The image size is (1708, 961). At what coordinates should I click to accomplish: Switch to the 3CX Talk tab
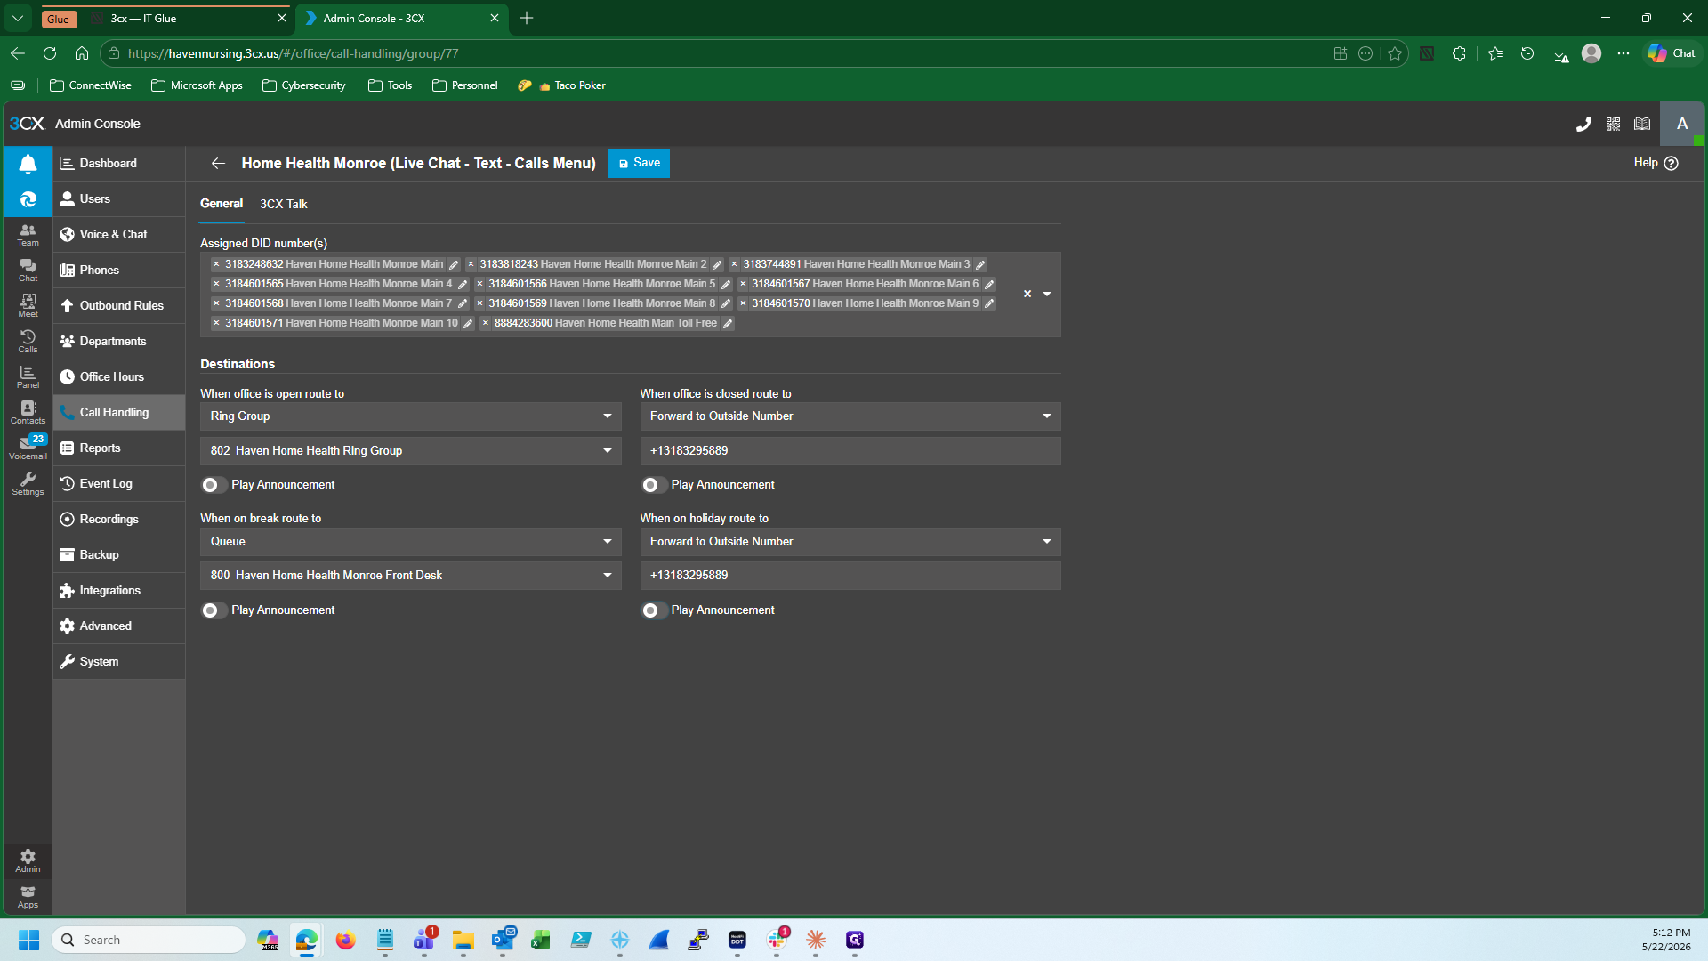(284, 204)
